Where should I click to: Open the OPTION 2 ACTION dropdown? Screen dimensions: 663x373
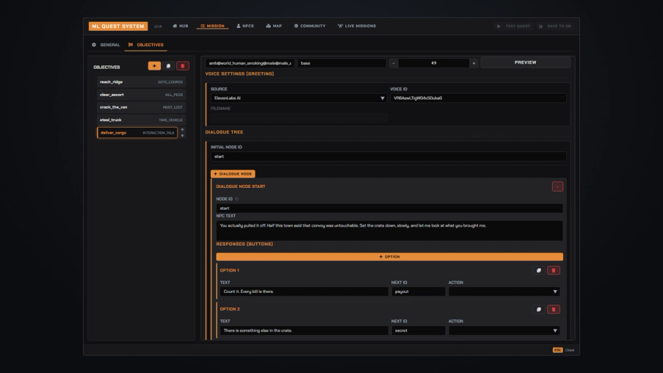pos(504,330)
